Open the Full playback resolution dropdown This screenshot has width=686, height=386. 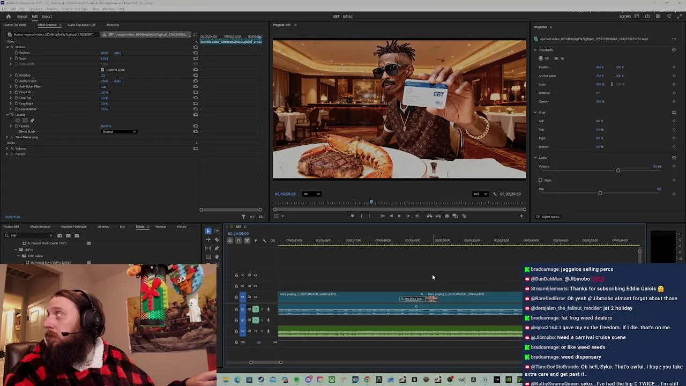coord(480,194)
